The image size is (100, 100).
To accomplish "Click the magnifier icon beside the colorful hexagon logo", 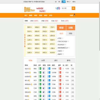I will pyautogui.click(x=56, y=8).
